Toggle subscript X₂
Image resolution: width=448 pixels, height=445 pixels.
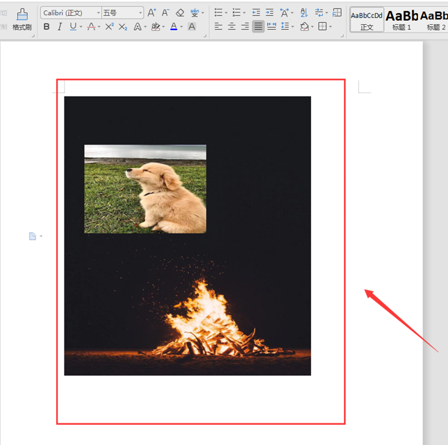point(123,27)
